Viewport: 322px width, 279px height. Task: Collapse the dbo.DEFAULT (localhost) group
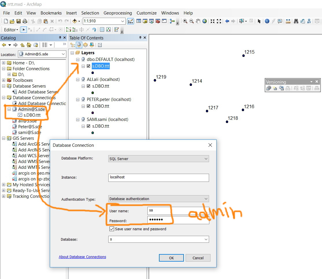78,59
